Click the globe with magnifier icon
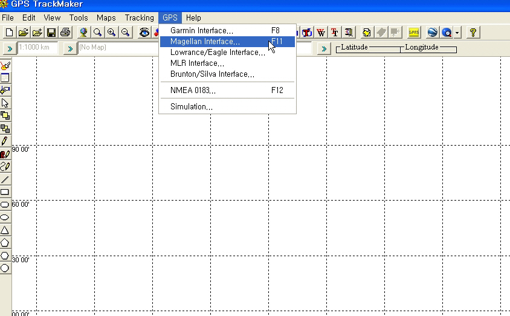This screenshot has height=316, width=510. 447,33
